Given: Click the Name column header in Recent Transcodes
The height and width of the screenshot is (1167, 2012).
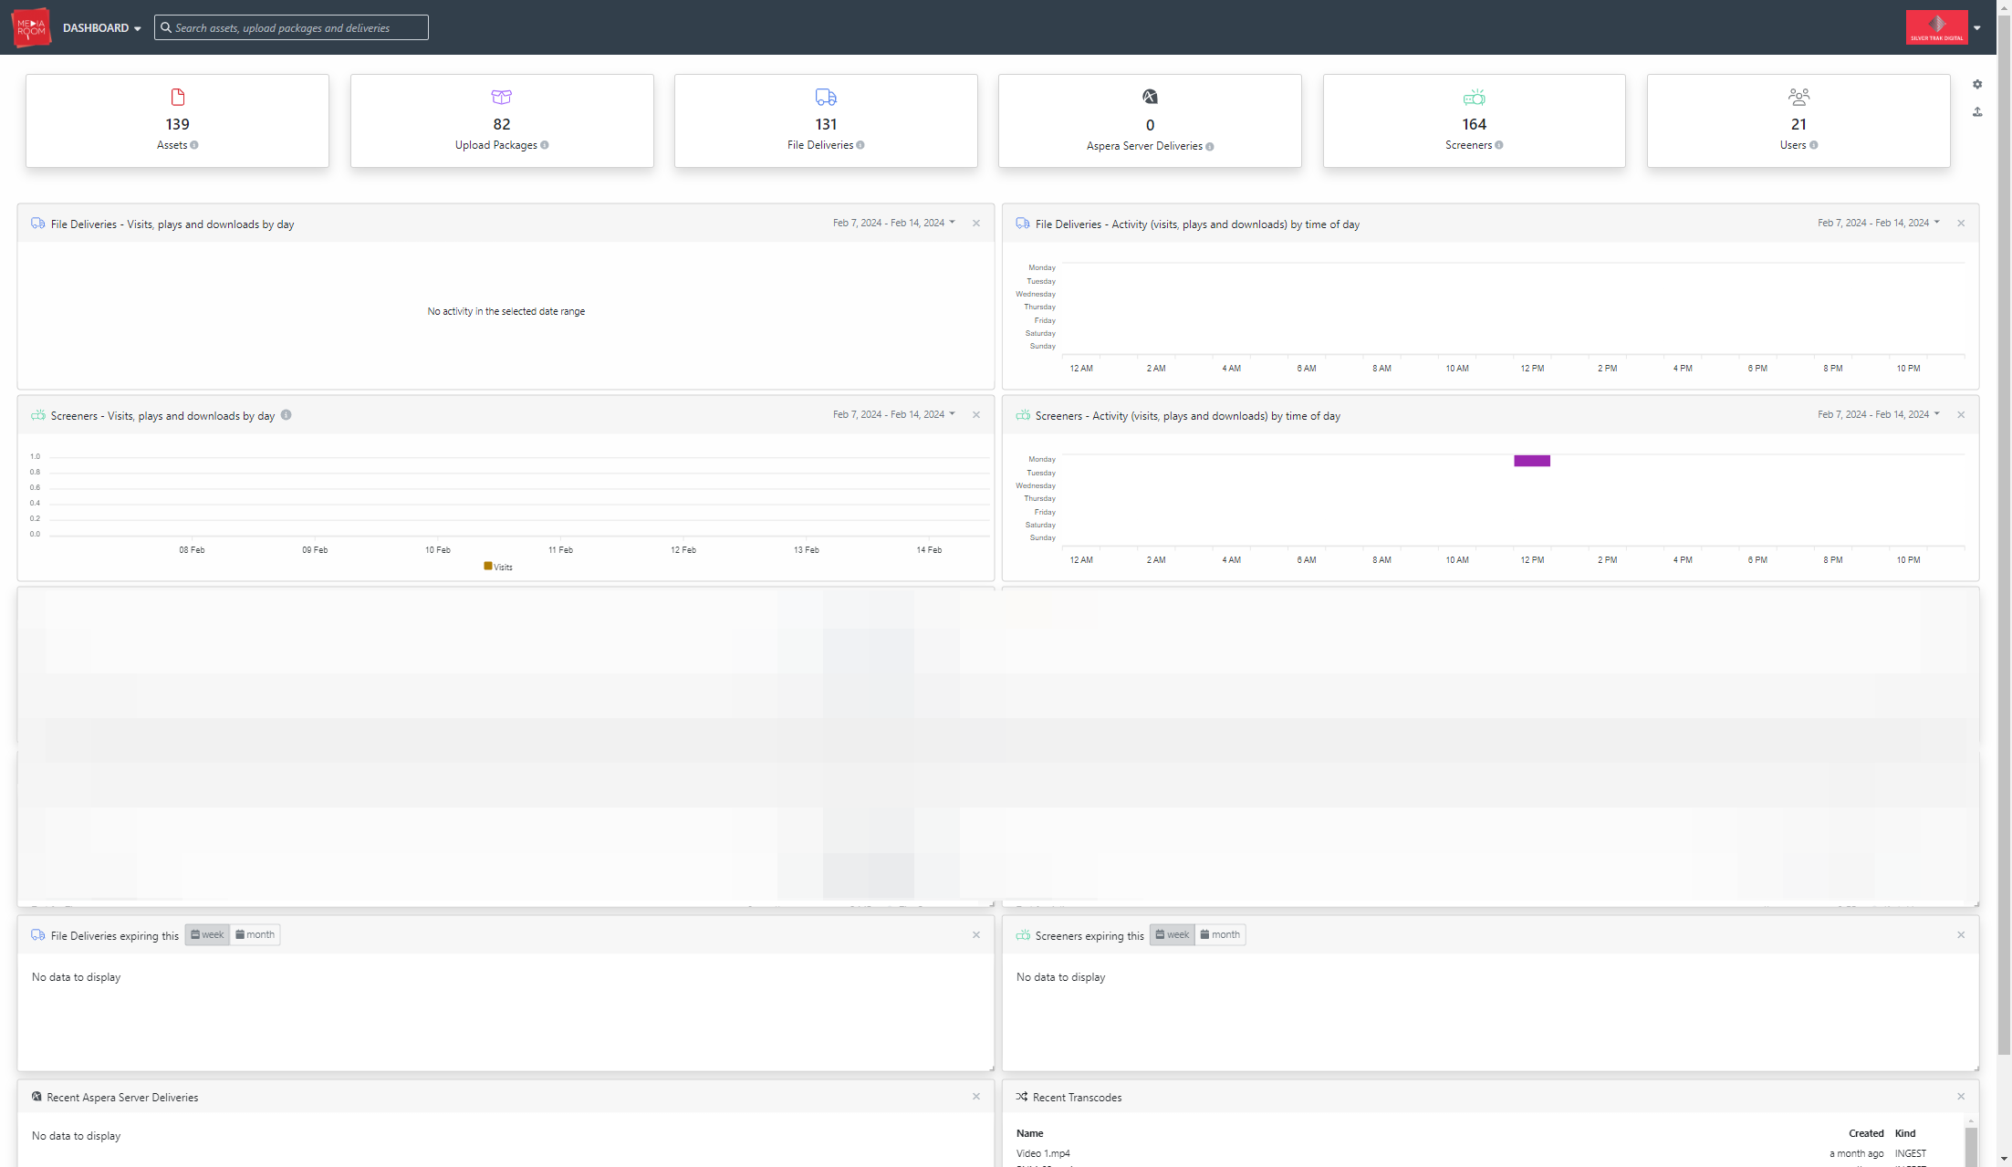Looking at the screenshot, I should tap(1030, 1133).
